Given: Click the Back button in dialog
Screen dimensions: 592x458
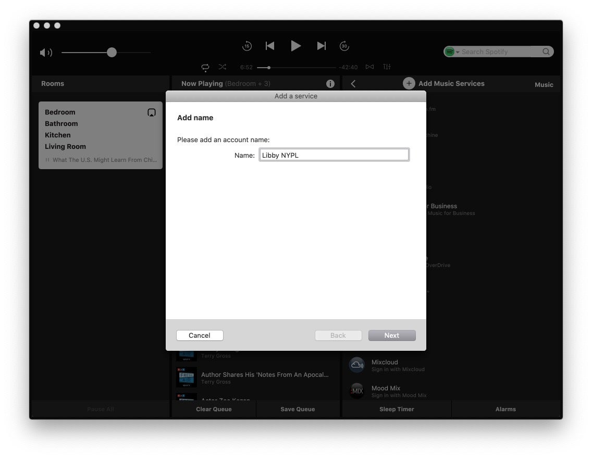Looking at the screenshot, I should (x=338, y=336).
